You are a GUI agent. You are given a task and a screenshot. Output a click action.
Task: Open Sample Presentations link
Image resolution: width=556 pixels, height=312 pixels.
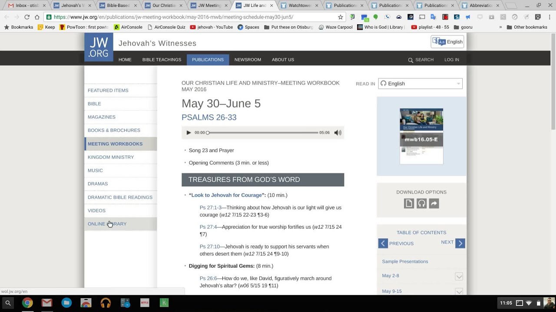(x=405, y=262)
